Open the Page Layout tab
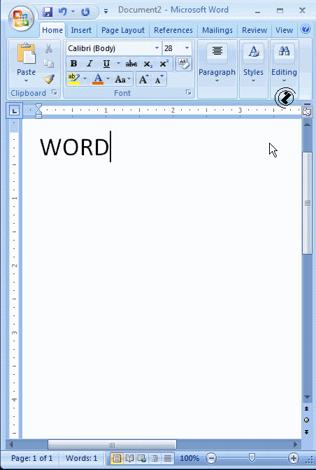Screen dimensions: 316x470 coord(123,30)
